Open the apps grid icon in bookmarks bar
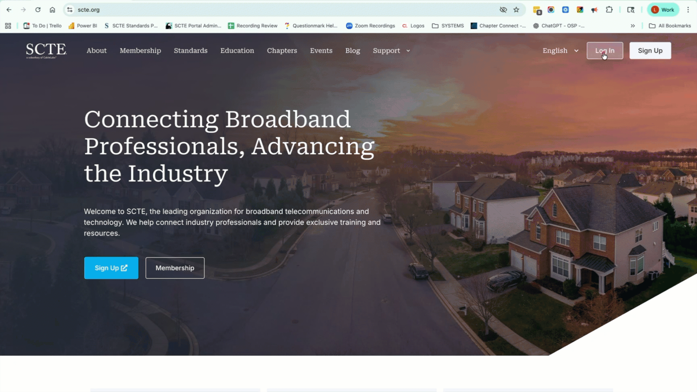 pyautogui.click(x=8, y=26)
